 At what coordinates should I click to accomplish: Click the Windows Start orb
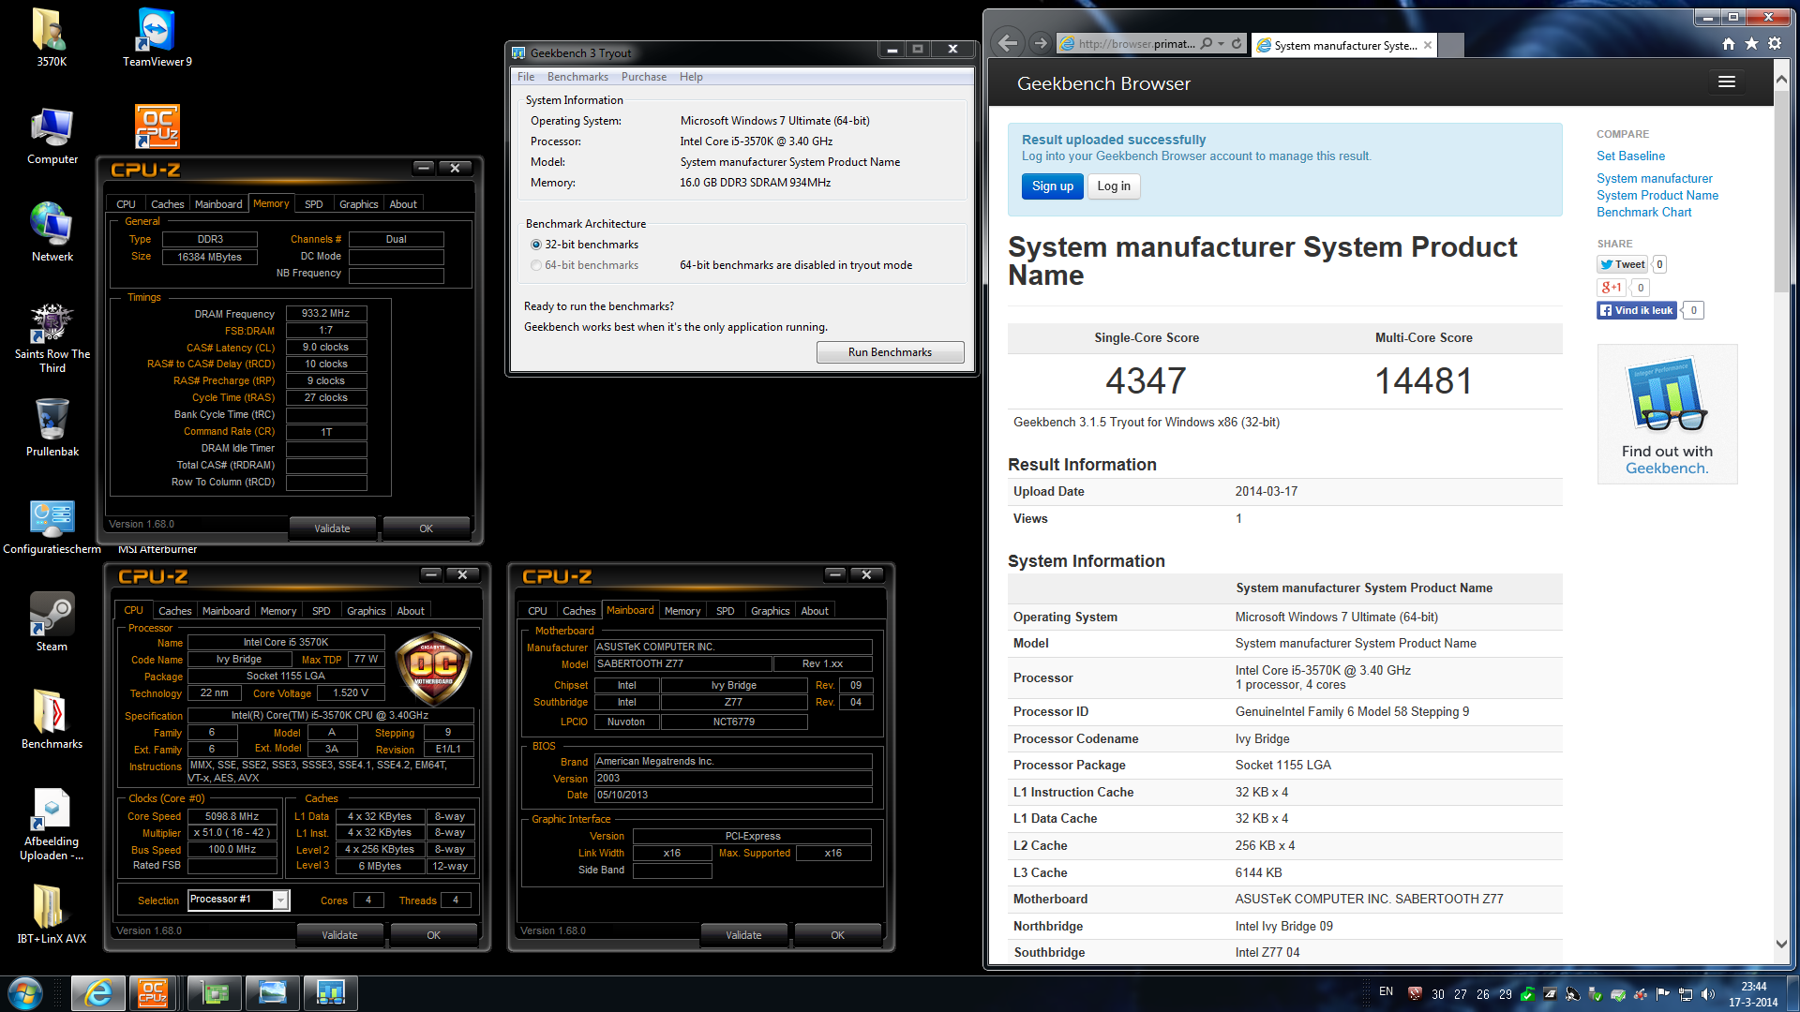(25, 993)
